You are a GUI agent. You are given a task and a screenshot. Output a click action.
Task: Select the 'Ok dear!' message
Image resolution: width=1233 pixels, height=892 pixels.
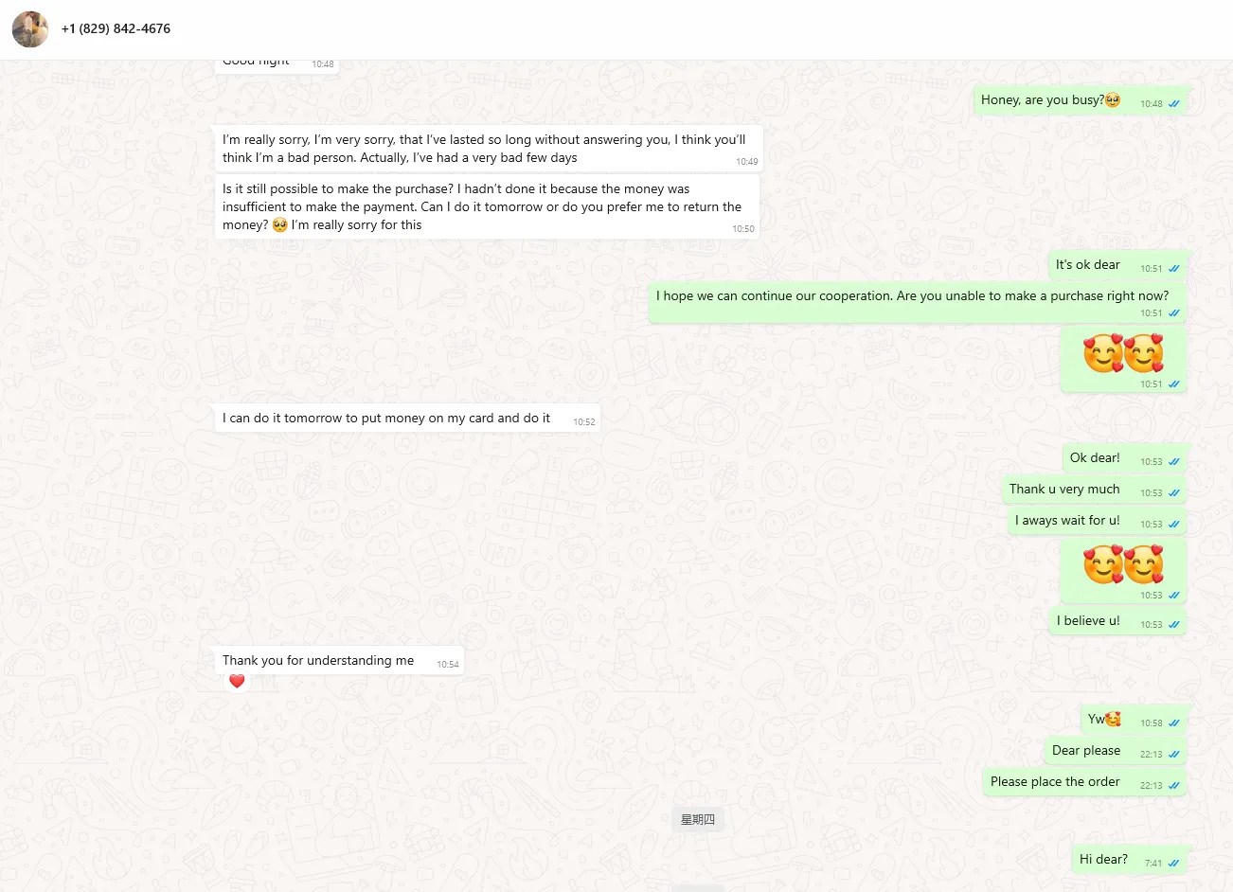coord(1124,458)
